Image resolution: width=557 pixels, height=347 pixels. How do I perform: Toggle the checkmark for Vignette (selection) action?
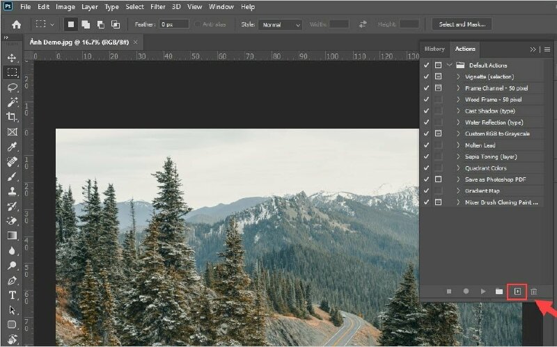(426, 76)
